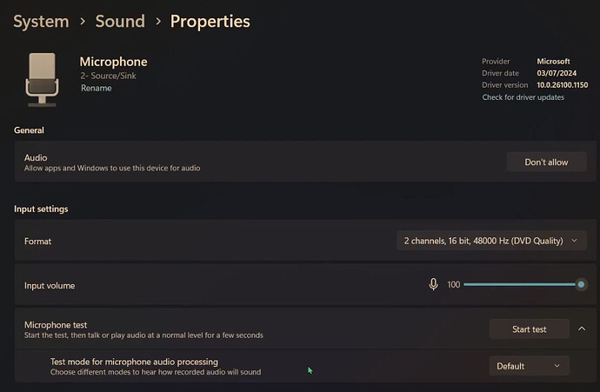Mute the mic via the input volume icon
The height and width of the screenshot is (392, 600).
click(433, 284)
